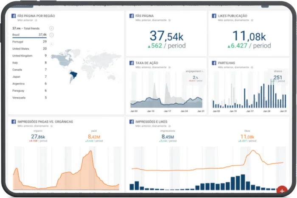Image resolution: width=297 pixels, height=198 pixels.
Task: Click the 37,49k Total friends label
Action: [x=26, y=28]
